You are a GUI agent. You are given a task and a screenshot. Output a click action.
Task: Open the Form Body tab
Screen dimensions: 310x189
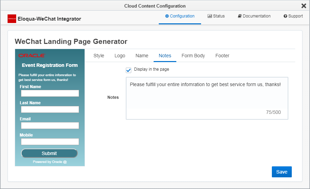[x=193, y=56]
